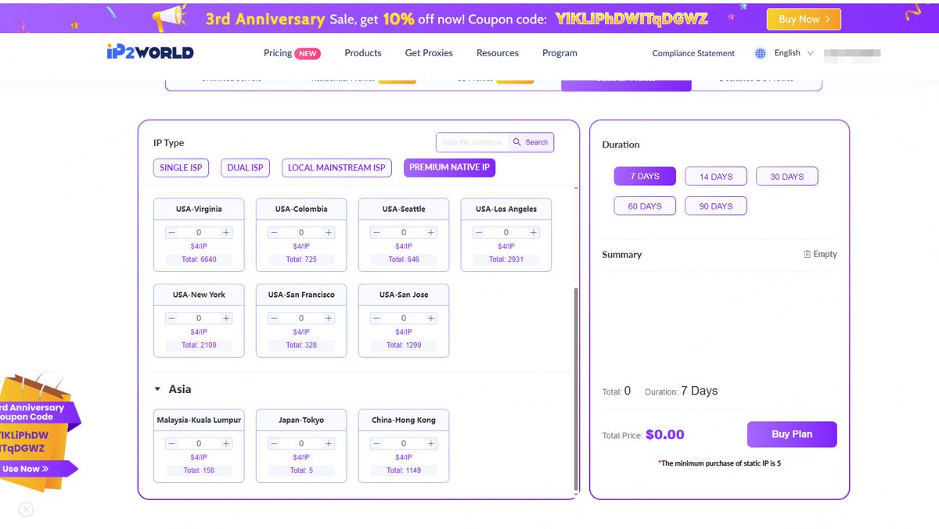
Task: Close the anniversary coupon popup
Action: point(26,509)
